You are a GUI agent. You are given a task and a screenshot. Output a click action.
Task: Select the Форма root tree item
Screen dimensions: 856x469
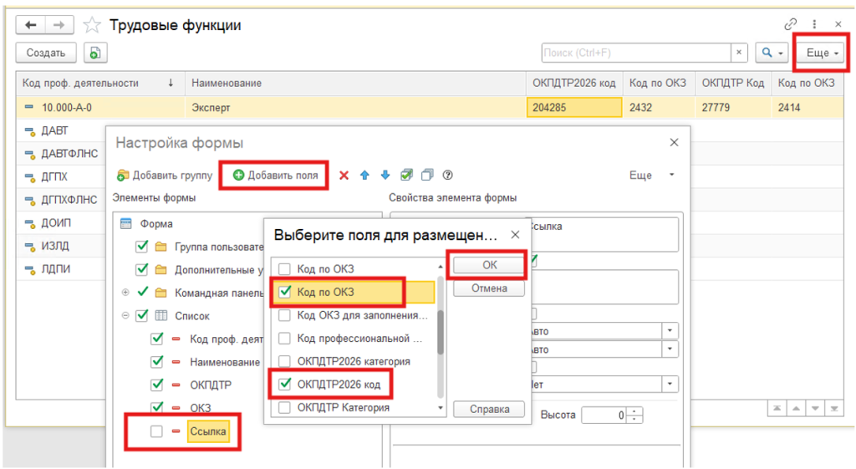157,223
